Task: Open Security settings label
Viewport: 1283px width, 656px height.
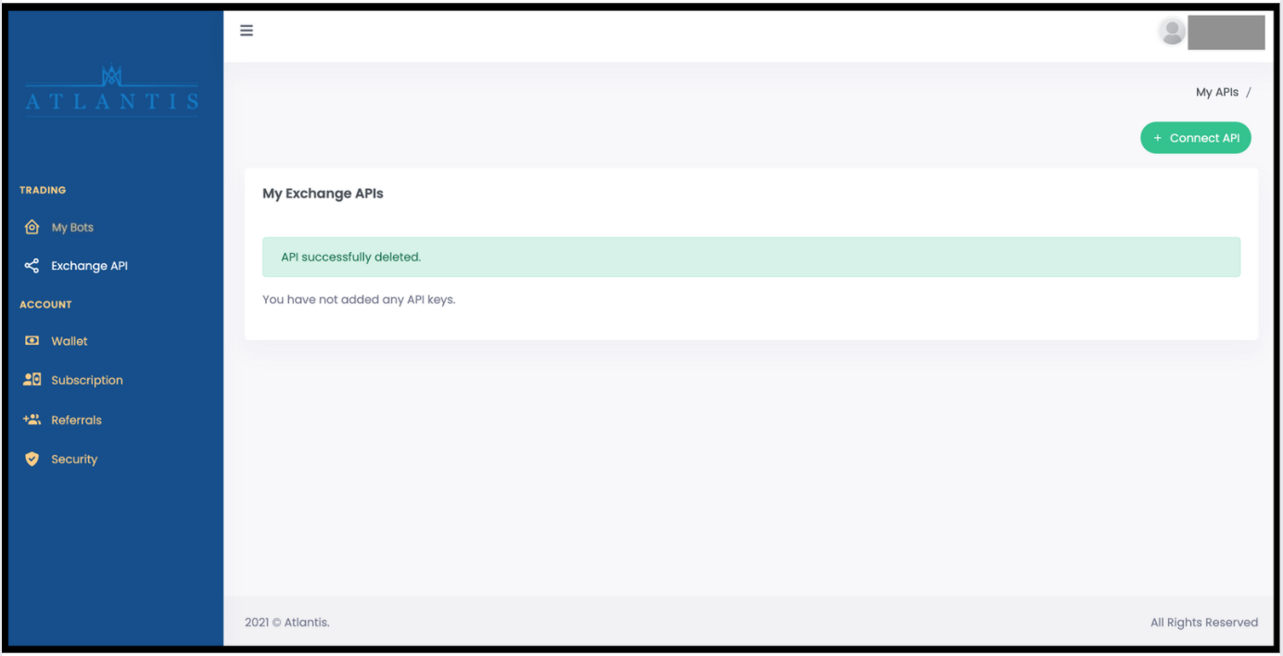Action: 74,459
